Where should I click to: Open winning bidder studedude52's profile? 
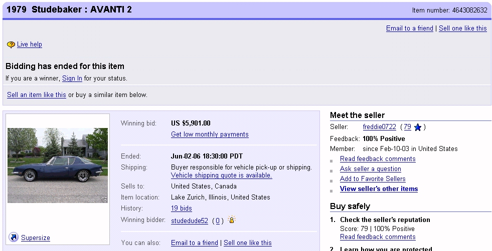click(x=190, y=221)
